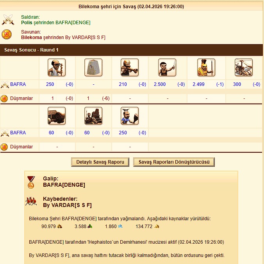Click the wood resource icon next to 90.979
Screen dimensions: 264x264
pos(59,226)
